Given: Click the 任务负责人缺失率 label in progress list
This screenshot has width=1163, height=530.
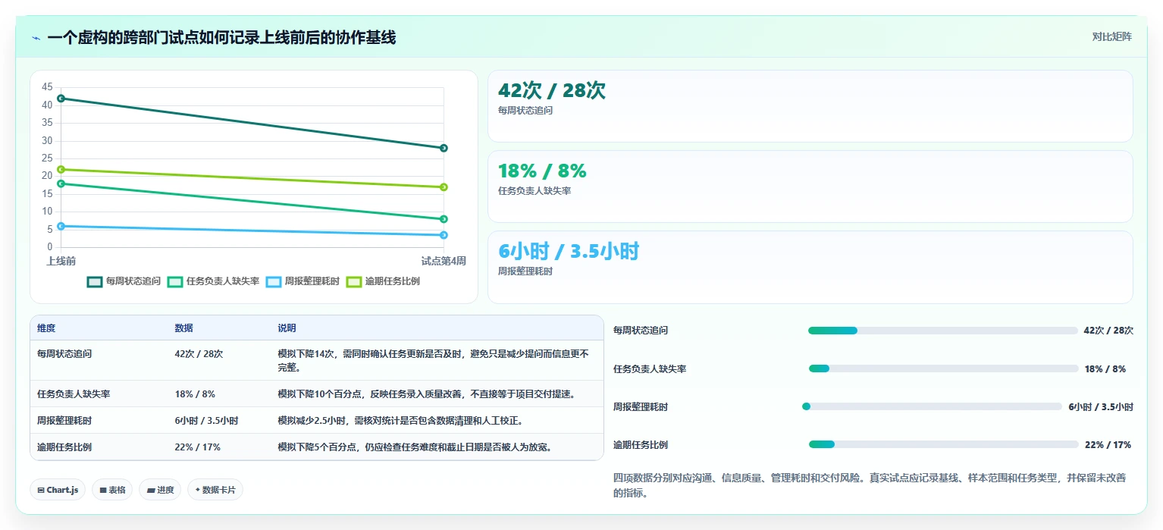Looking at the screenshot, I should point(650,369).
